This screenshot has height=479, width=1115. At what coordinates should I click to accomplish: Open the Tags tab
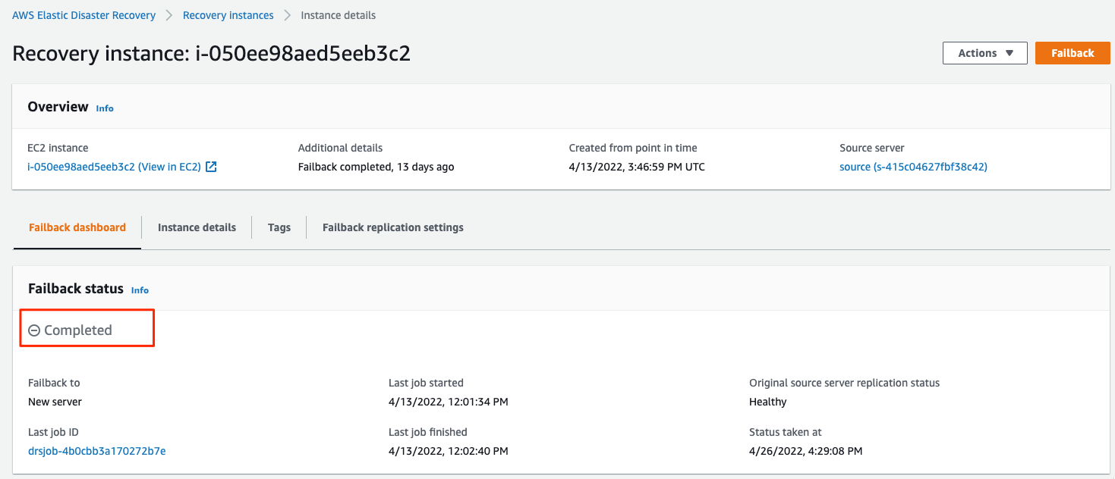tap(279, 227)
